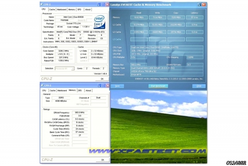Screen dimensions: 248x166
Task: Open About tab in CPU-Z memory-timings window
Action: [x=88, y=91]
